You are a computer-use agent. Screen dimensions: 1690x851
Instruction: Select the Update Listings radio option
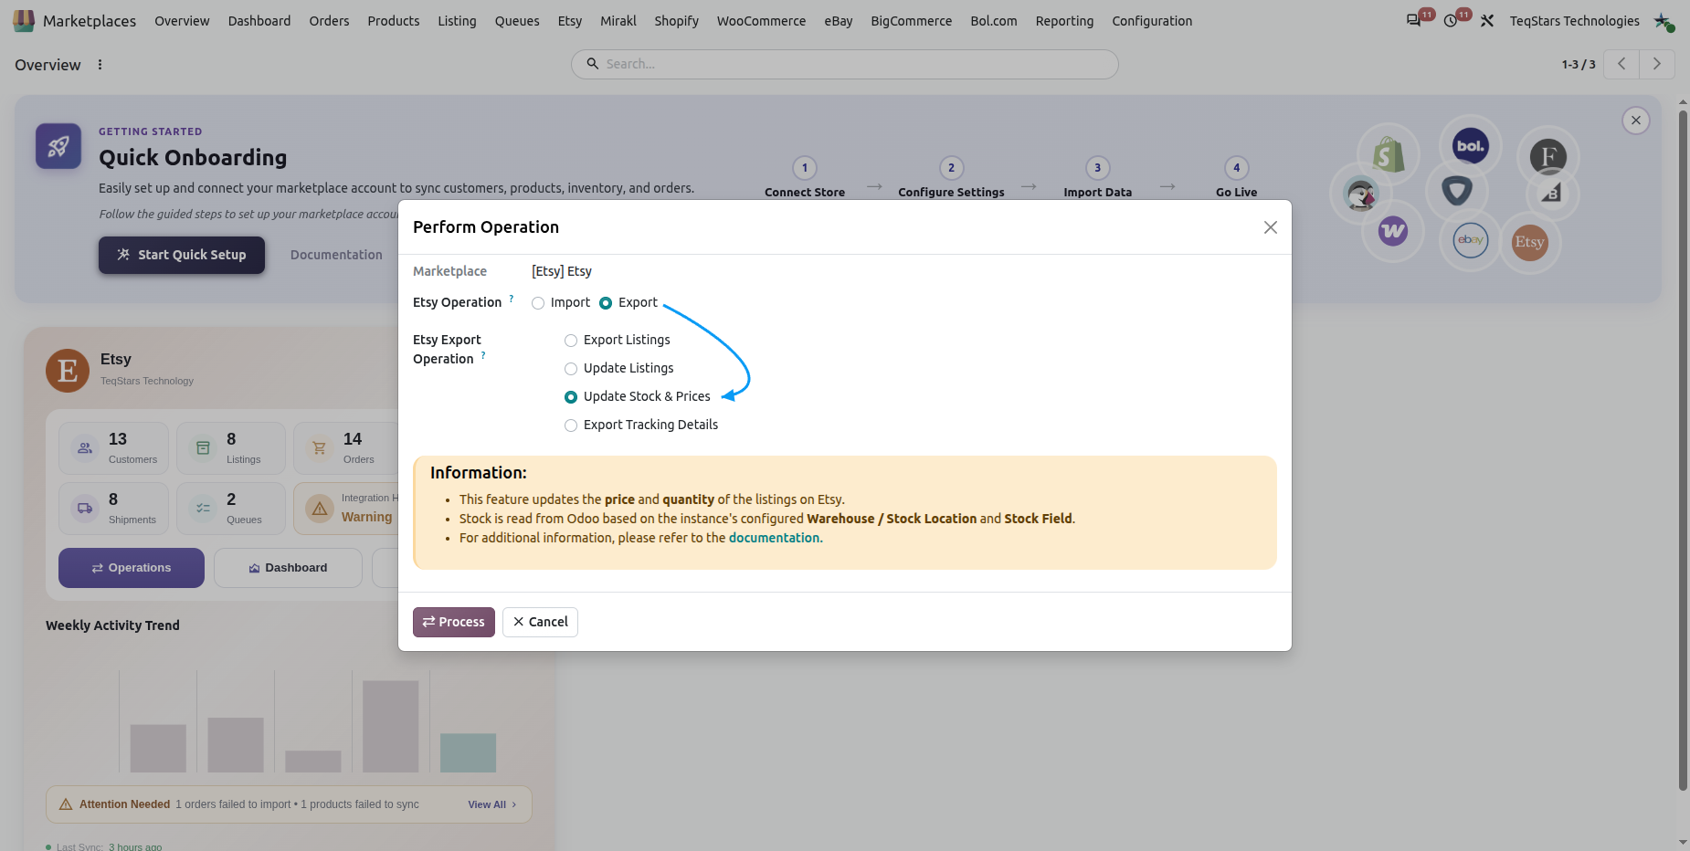tap(571, 369)
